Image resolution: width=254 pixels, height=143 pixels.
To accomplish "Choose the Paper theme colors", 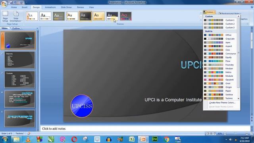I will [220, 91].
